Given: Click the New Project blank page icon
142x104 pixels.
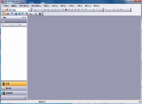Looking at the screenshot, I should click(4, 10).
